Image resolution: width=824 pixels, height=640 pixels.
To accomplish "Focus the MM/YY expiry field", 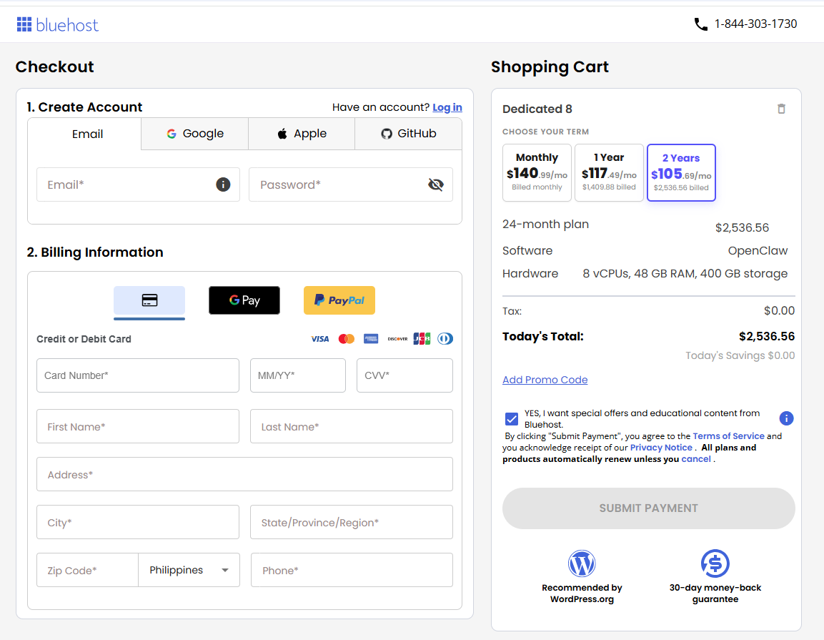I will pyautogui.click(x=298, y=375).
